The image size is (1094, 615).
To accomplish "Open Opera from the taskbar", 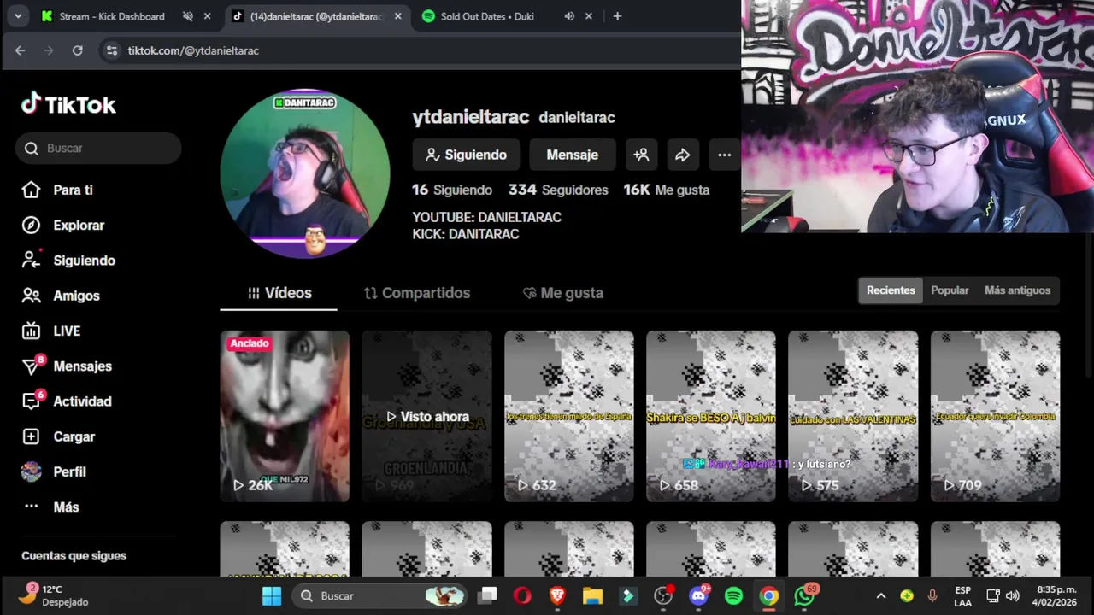I will (522, 595).
